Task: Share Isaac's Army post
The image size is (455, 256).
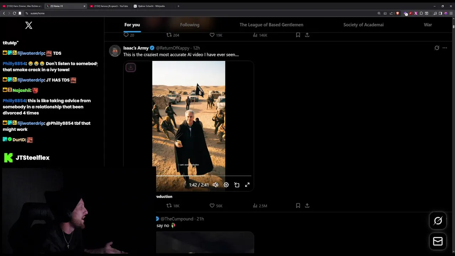Action: click(307, 206)
